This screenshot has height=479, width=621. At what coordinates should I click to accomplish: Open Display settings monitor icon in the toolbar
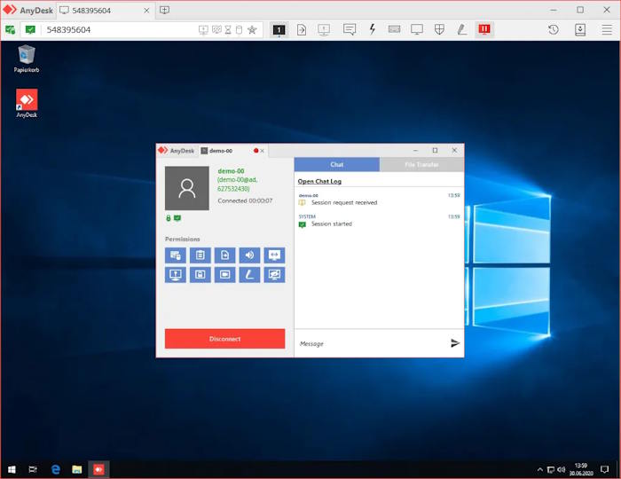point(417,29)
